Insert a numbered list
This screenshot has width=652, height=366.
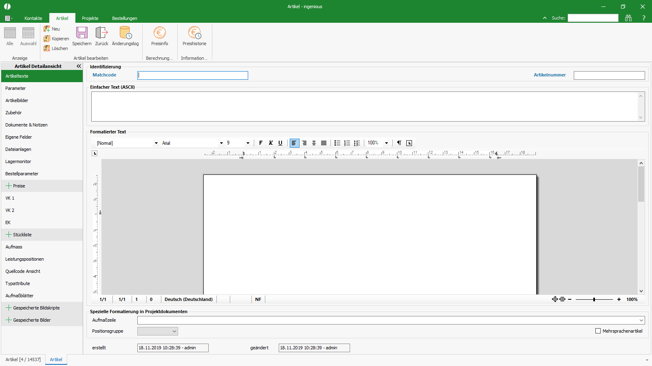coord(347,143)
